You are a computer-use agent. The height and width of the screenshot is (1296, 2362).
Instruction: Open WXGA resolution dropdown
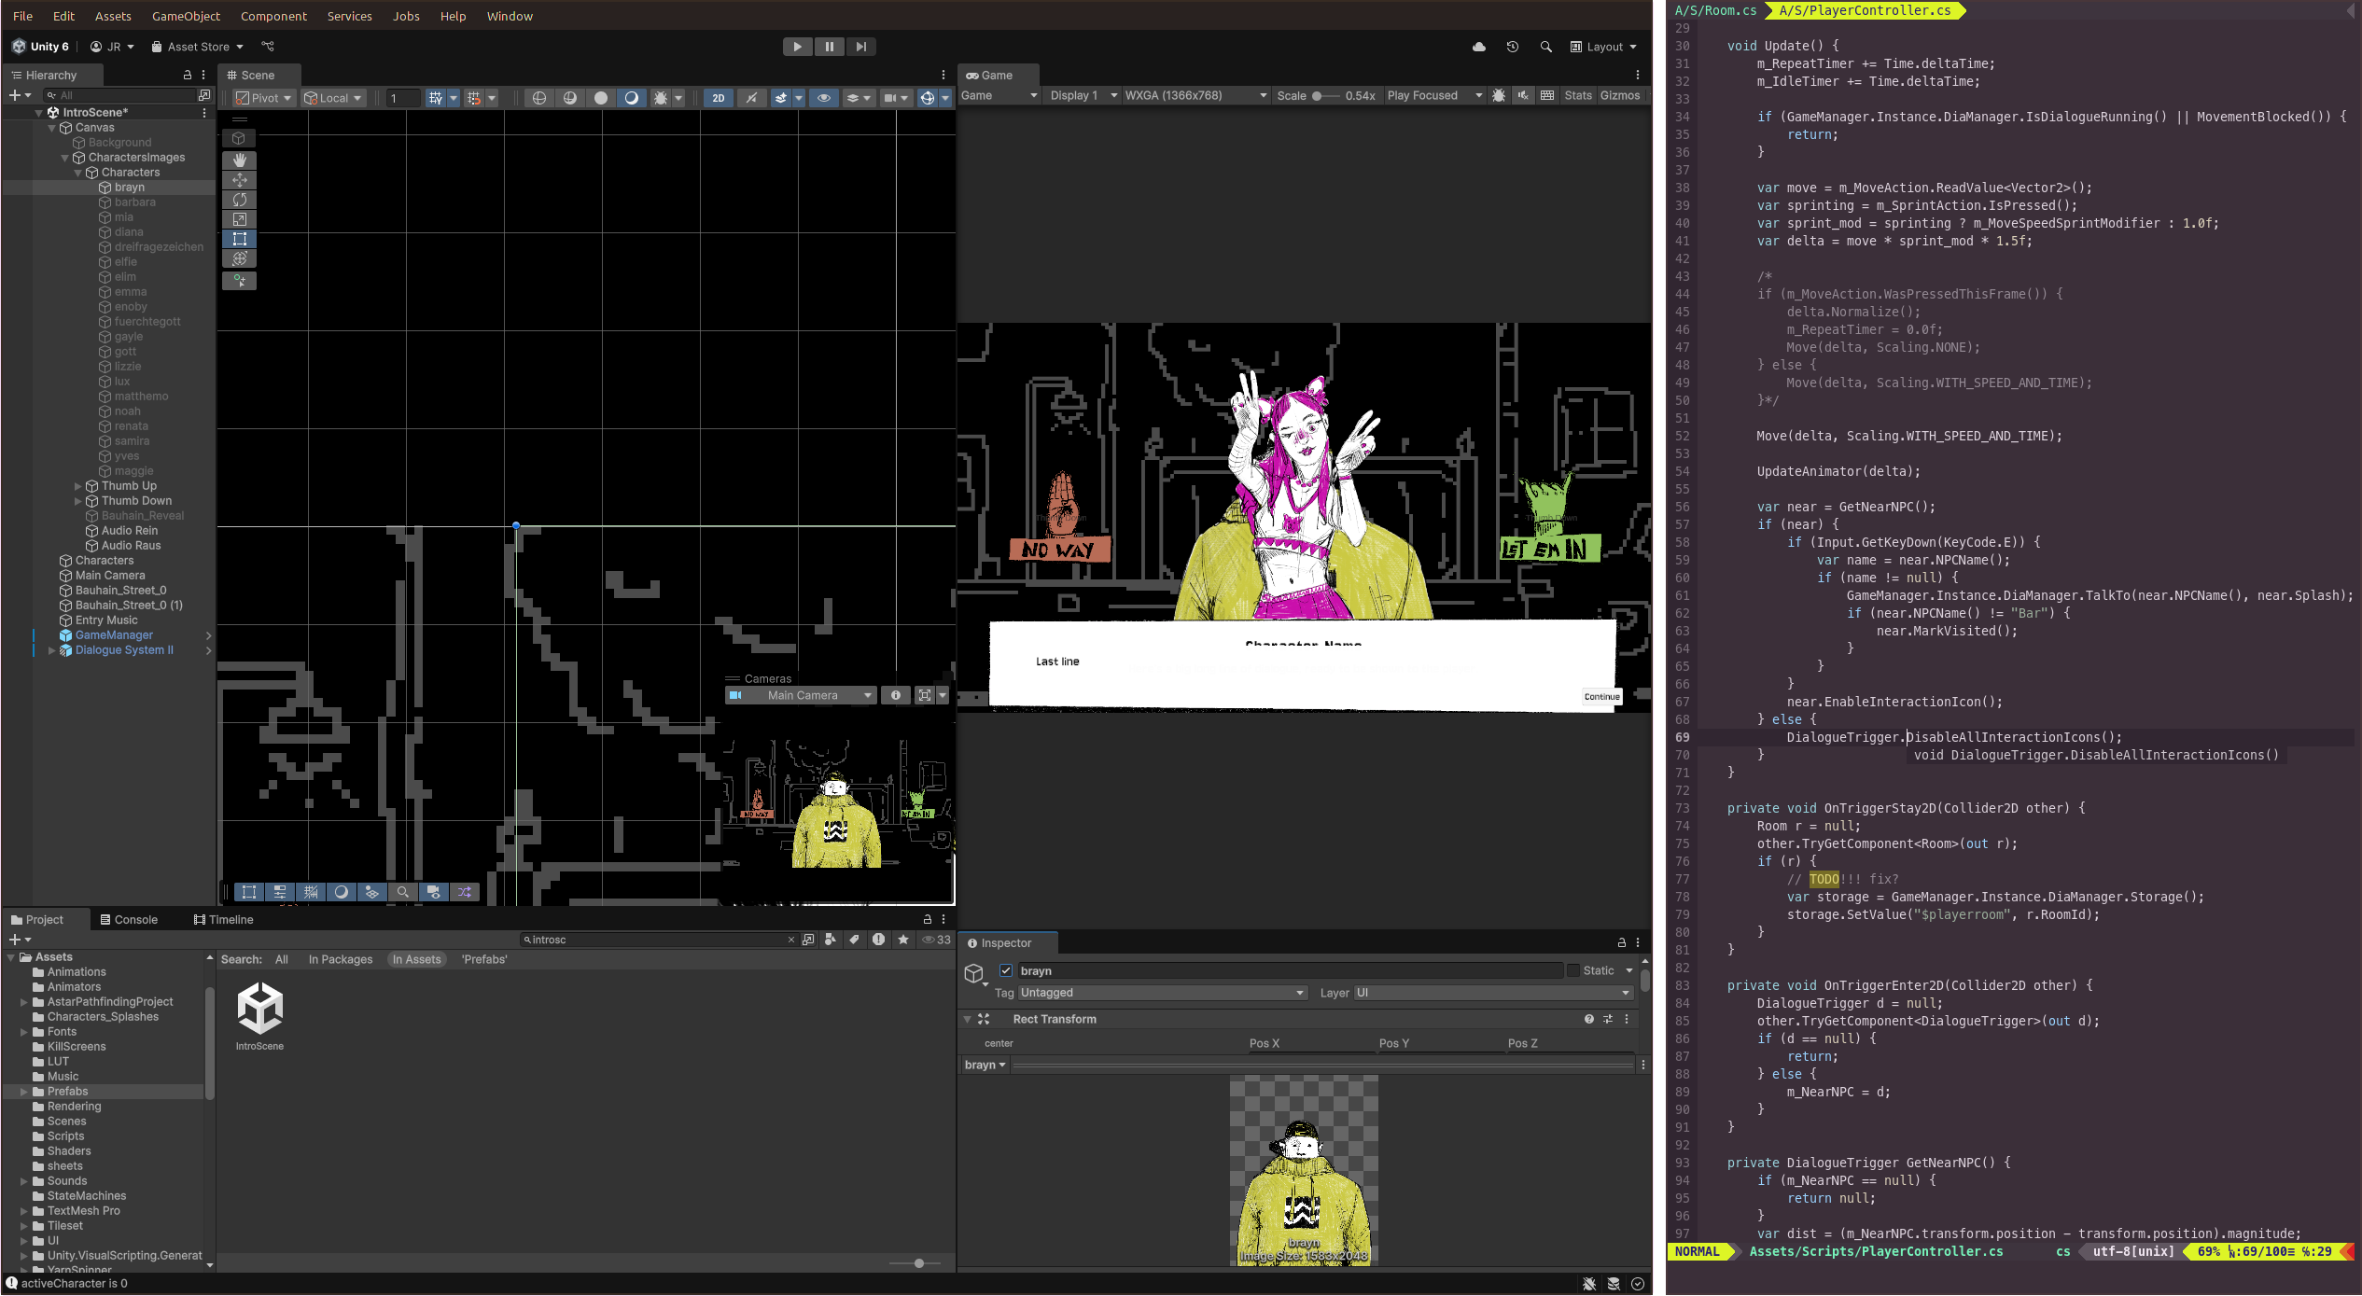[x=1196, y=95]
